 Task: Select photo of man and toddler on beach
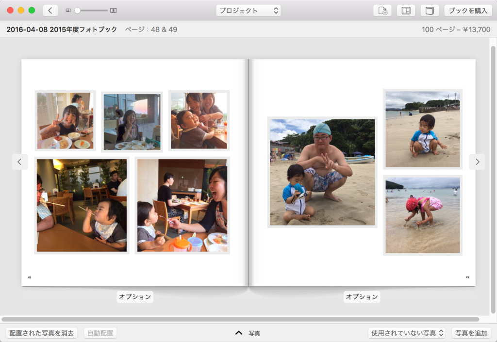[x=322, y=172]
